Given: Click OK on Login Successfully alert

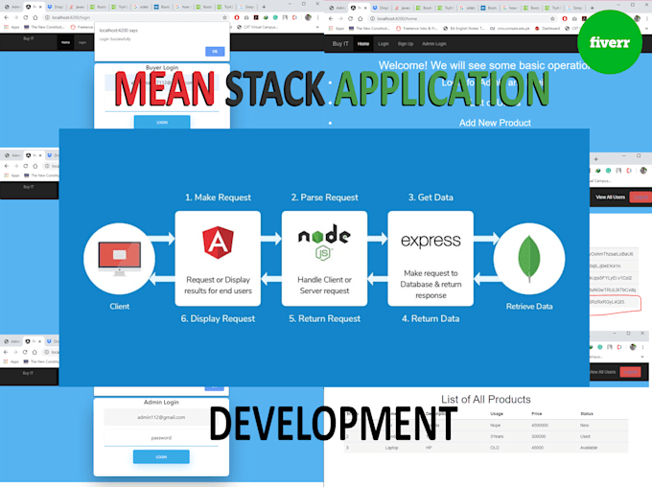Looking at the screenshot, I should (215, 52).
